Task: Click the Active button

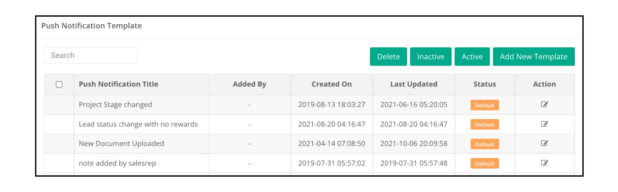Action: tap(472, 57)
